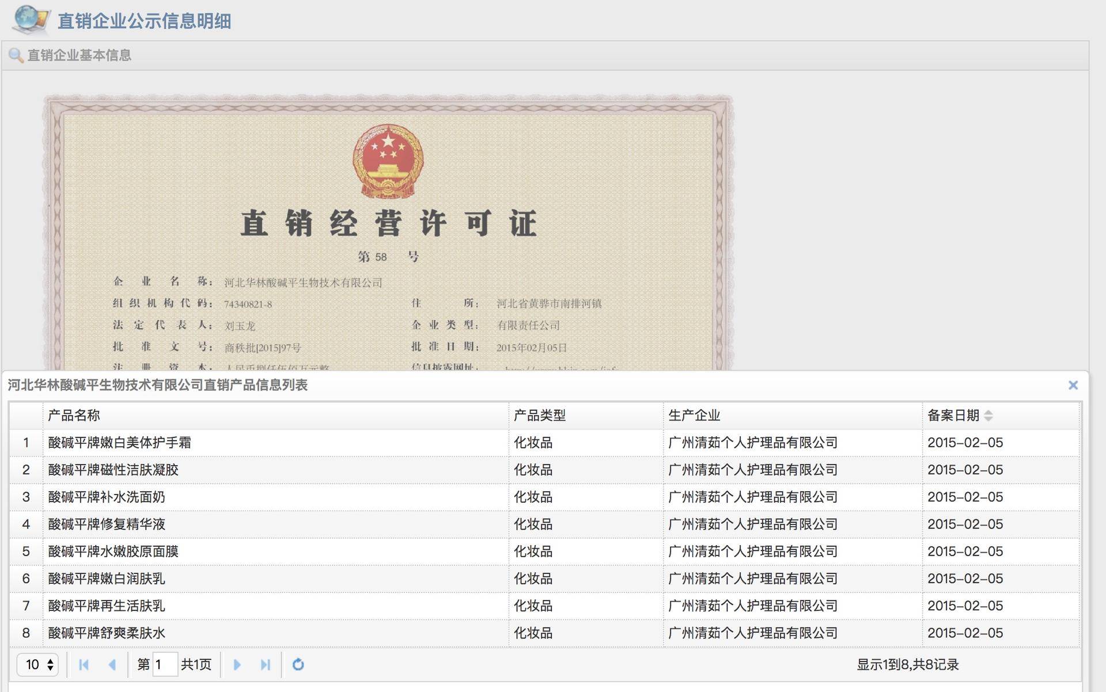Select row 酸碱平牌修复精华液
The image size is (1106, 692).
pyautogui.click(x=107, y=524)
